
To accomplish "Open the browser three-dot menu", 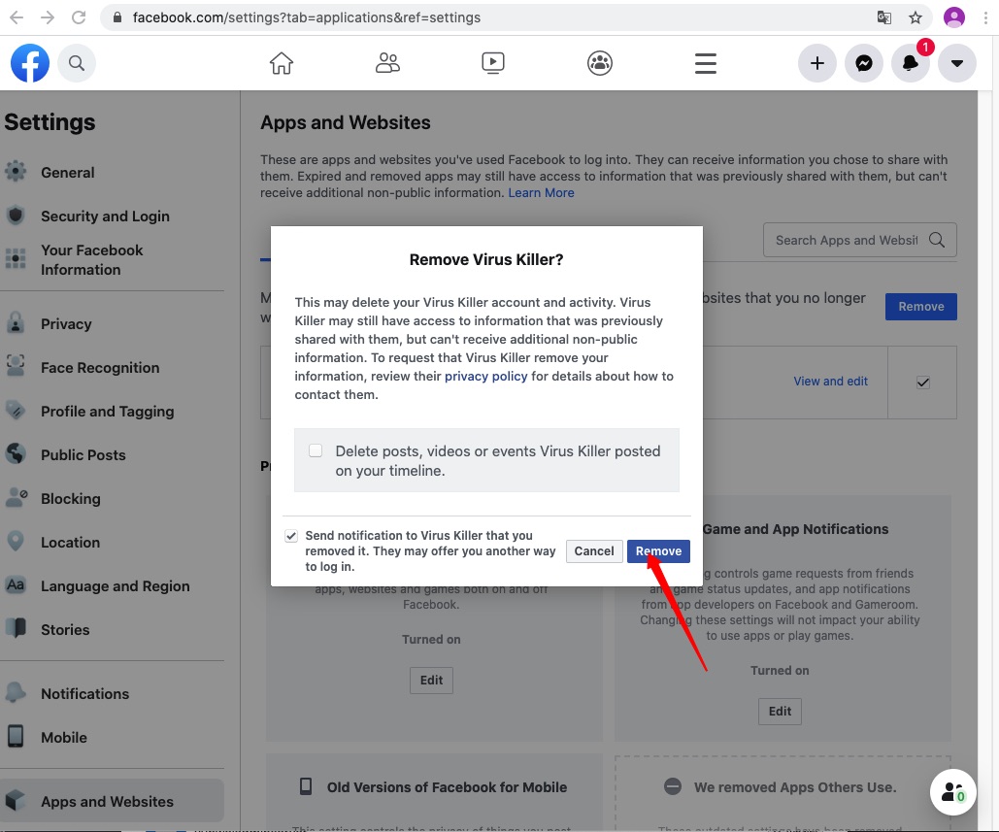I will [985, 17].
